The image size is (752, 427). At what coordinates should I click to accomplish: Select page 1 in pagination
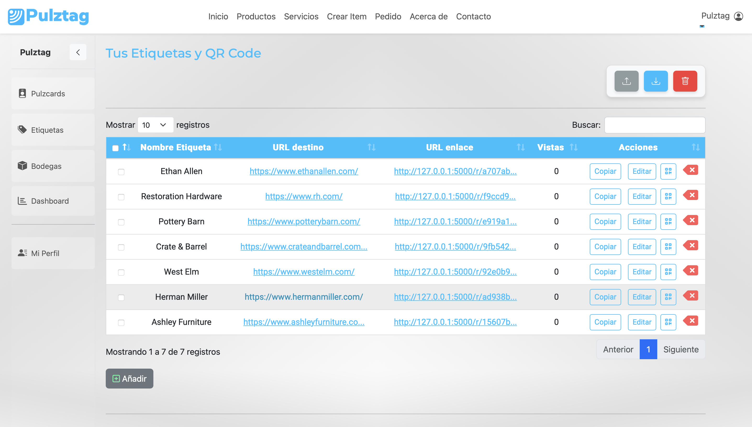pos(648,350)
